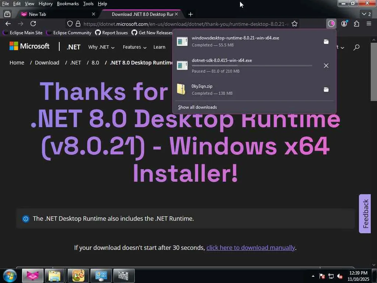The image size is (377, 283).
Task: Open the Eclipse Community bookmark
Action: point(69,33)
